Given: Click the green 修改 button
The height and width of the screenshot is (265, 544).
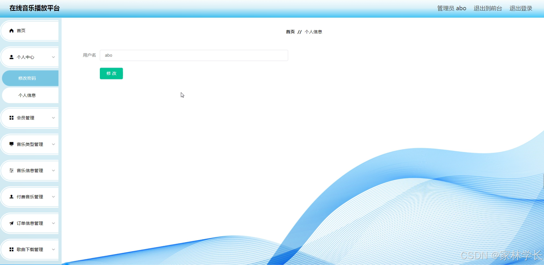Looking at the screenshot, I should pyautogui.click(x=111, y=73).
